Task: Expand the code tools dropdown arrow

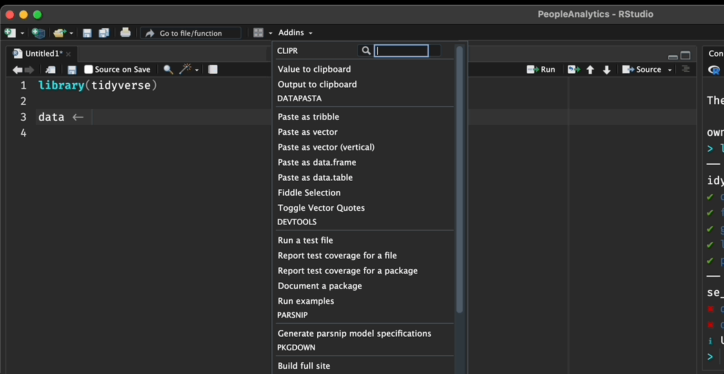Action: pyautogui.click(x=197, y=70)
